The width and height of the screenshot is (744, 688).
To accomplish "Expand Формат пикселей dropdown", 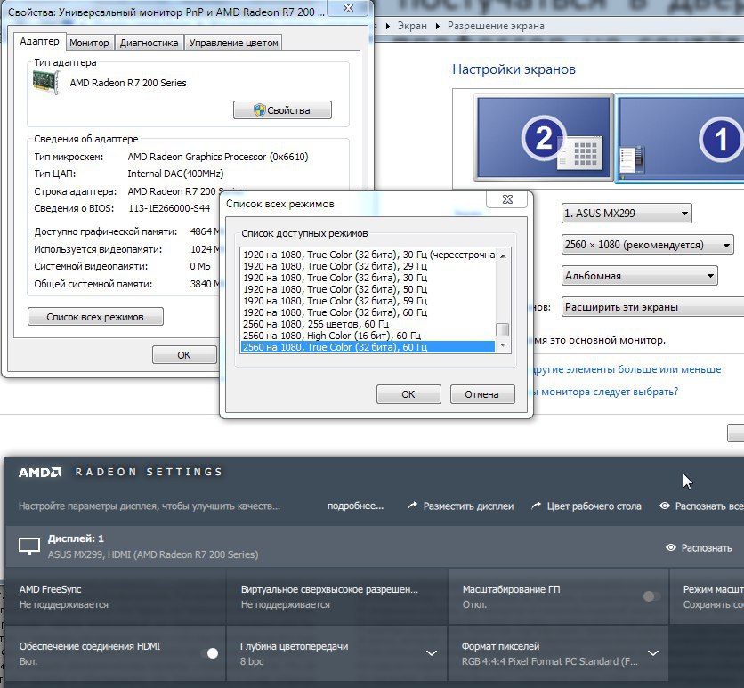I will click(653, 653).
